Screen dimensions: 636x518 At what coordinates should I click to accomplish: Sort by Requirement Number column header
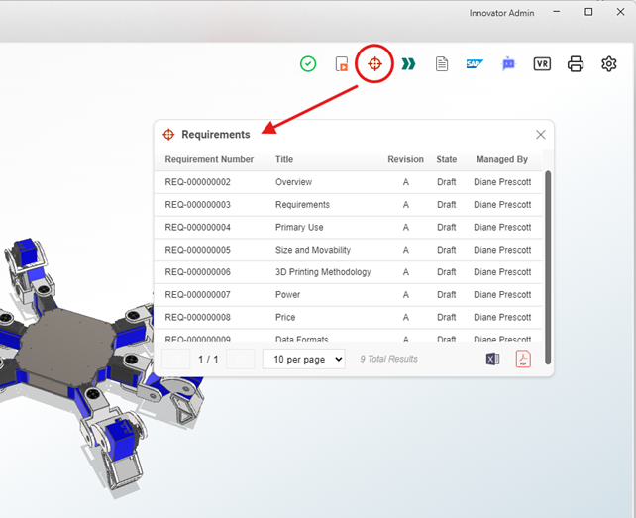[x=209, y=159]
